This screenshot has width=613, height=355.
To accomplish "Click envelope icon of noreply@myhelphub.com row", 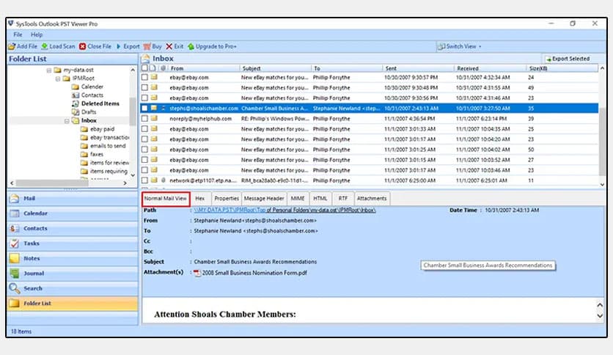I will coord(154,119).
